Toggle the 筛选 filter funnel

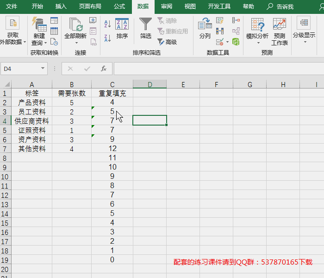coord(146,28)
